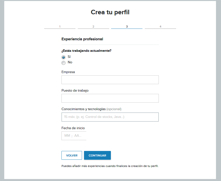This screenshot has height=181, width=221.
Task: Click the No label text
Action: coord(70,62)
